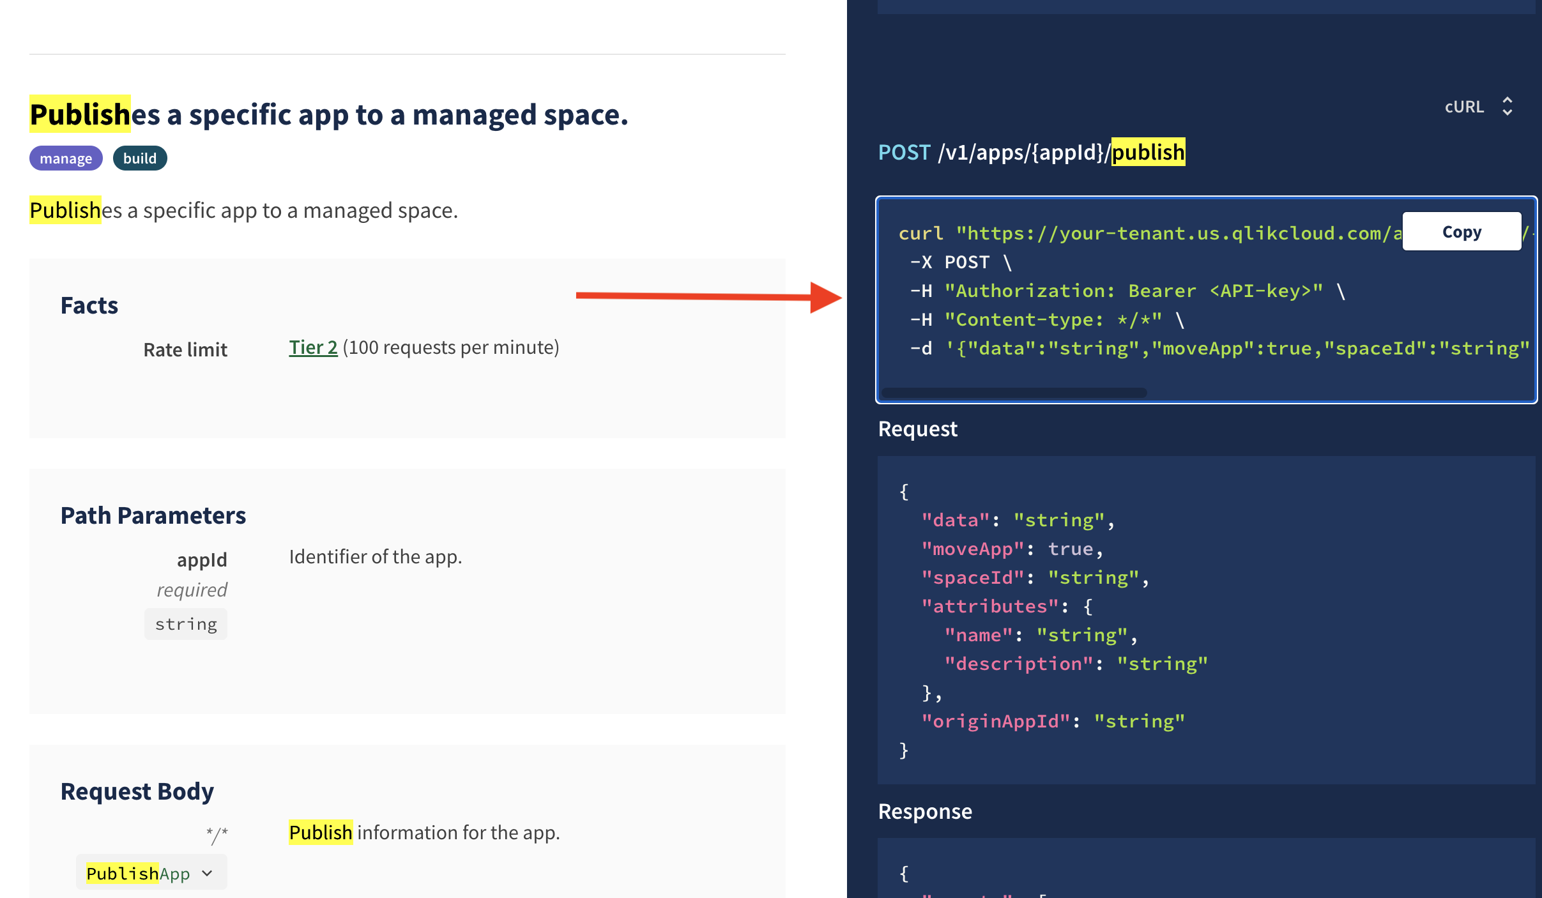Viewport: 1542px width, 898px height.
Task: Click the PublishApp schema name
Action: point(138,873)
